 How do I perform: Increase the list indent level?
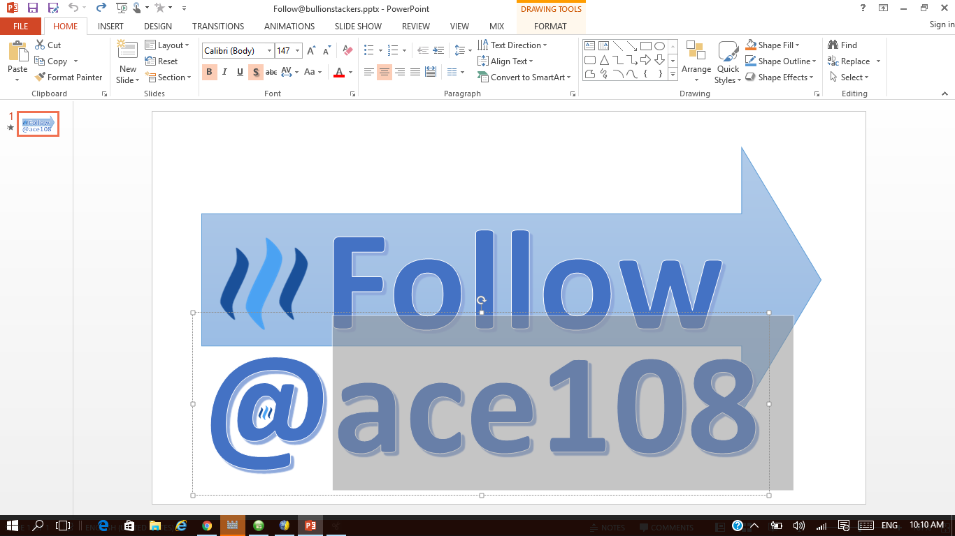pos(438,50)
